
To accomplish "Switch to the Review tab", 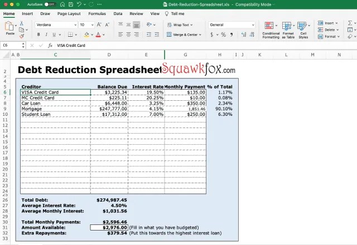I will 136,13.
